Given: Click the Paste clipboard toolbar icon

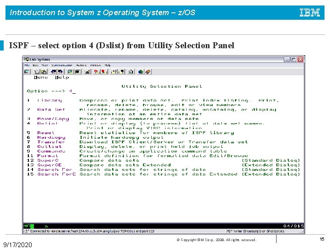Looking at the screenshot, I should [44, 72].
